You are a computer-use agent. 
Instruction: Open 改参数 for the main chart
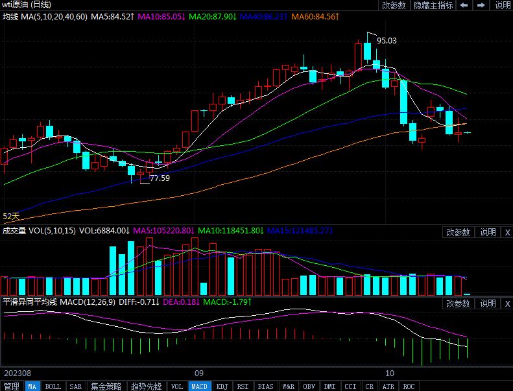[394, 5]
